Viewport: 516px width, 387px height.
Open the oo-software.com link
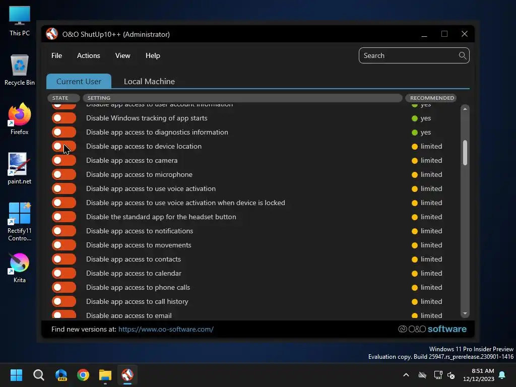pyautogui.click(x=166, y=329)
